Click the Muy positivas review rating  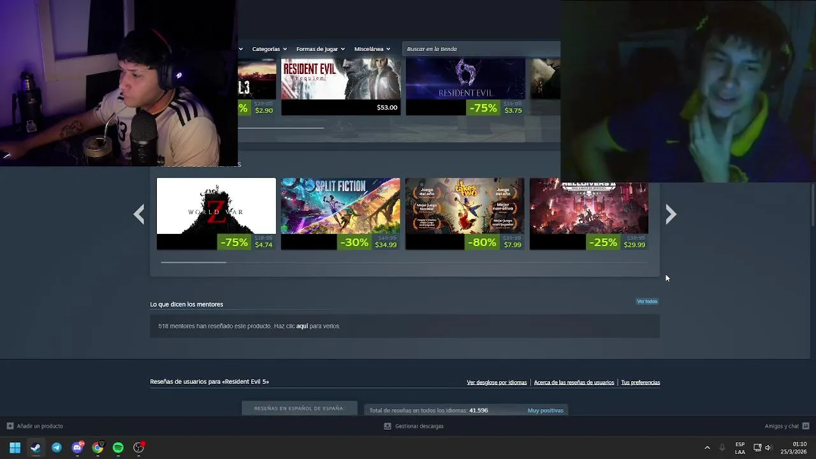(x=546, y=411)
